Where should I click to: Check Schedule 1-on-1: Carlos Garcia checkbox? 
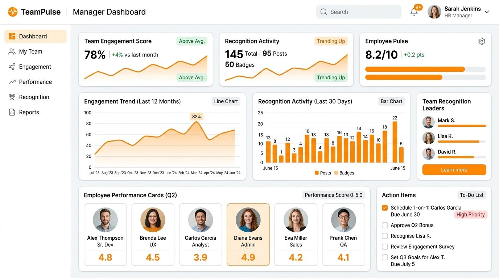[385, 208]
